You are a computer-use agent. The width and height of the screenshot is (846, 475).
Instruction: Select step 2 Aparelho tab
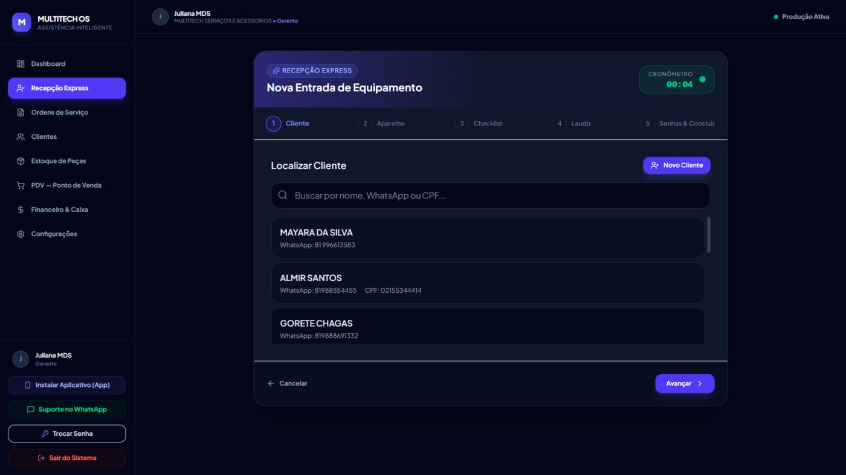(381, 124)
